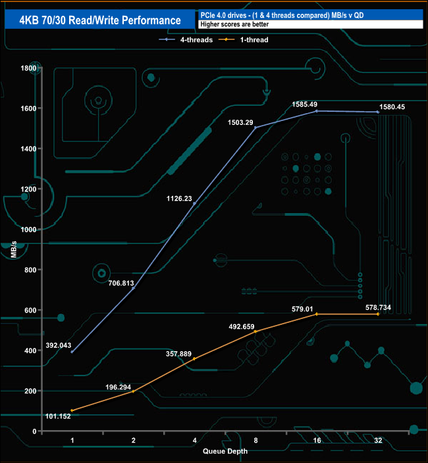The height and width of the screenshot is (463, 428).
Task: Select the 1-thread marker at 357.889
Action: (194, 359)
